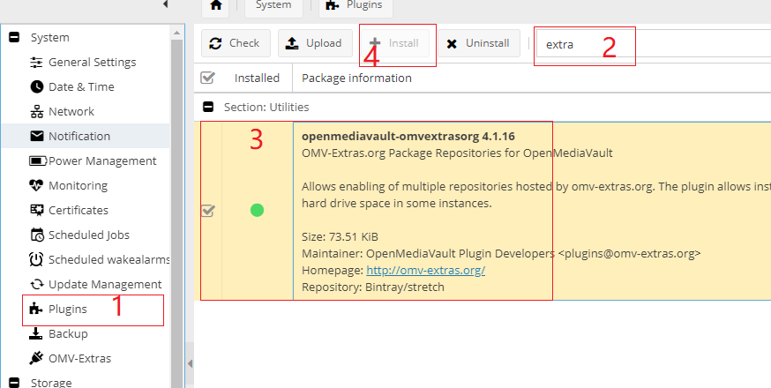Click the General Settings sliders icon

click(36, 62)
